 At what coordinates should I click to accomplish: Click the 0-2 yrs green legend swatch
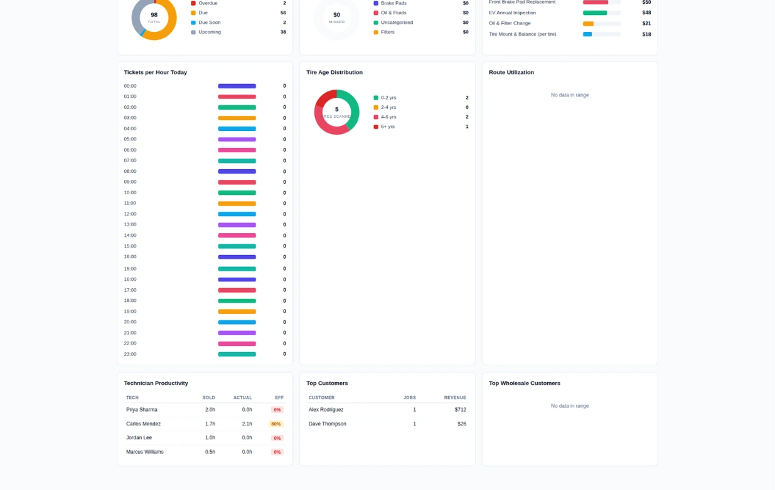pos(376,98)
